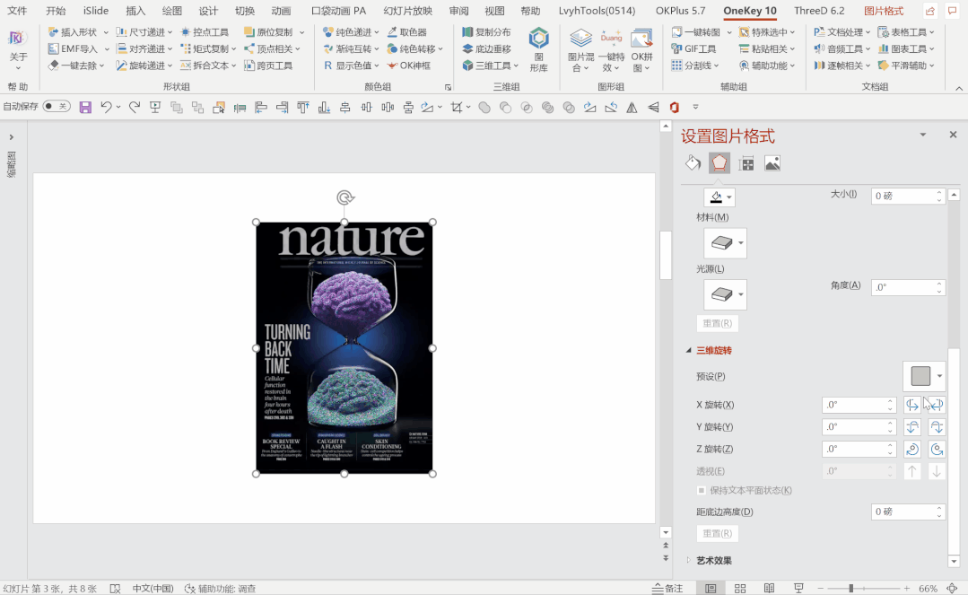The image size is (968, 595).
Task: Switch to OKPlus 5.7 tab
Action: (680, 11)
